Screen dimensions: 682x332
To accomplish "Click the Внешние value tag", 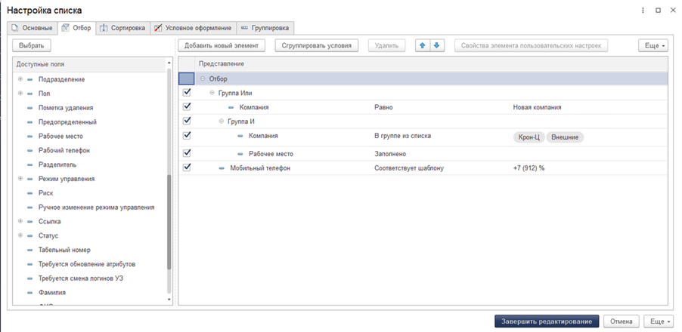I will click(566, 137).
